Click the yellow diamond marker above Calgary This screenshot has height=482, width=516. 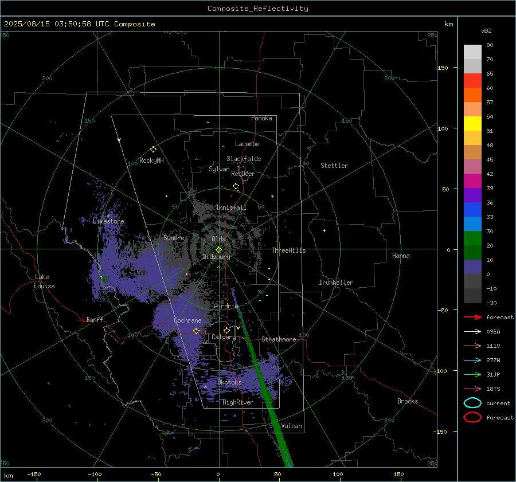[226, 330]
